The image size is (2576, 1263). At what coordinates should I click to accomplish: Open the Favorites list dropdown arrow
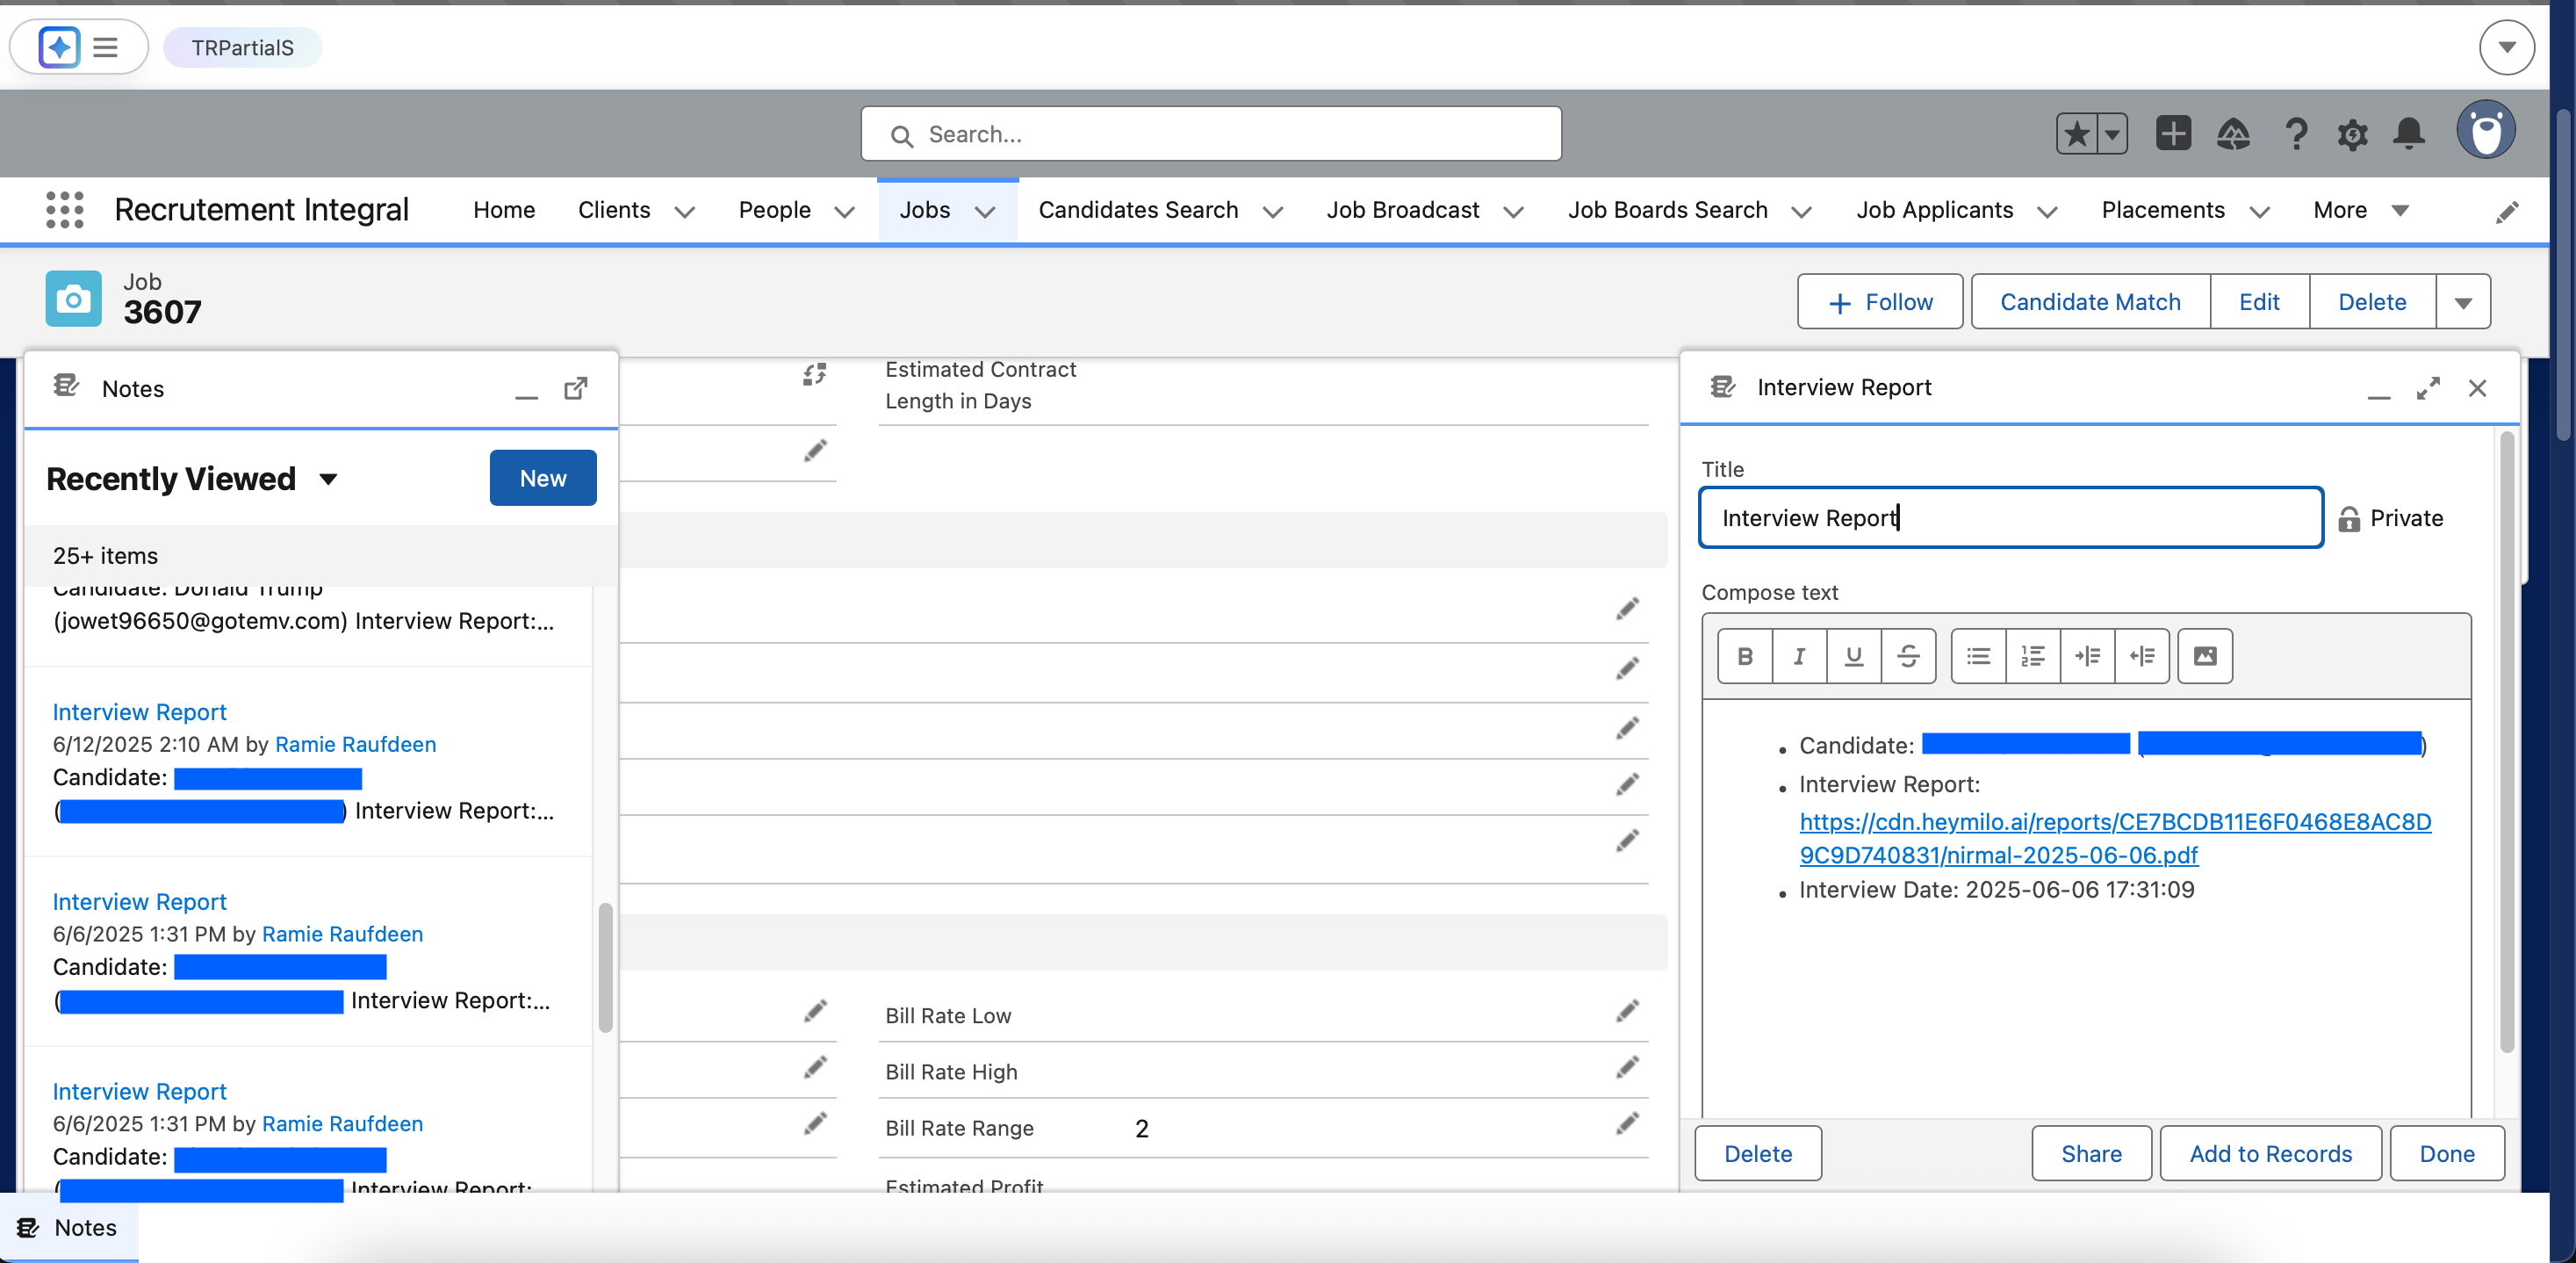(2112, 134)
